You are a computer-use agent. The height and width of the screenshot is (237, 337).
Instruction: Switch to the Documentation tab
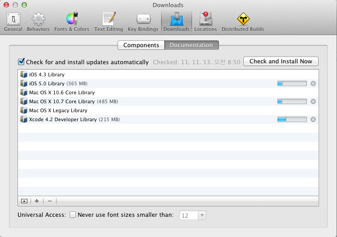pos(191,45)
